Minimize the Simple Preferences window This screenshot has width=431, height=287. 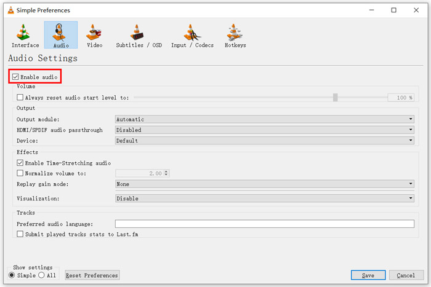coord(372,10)
